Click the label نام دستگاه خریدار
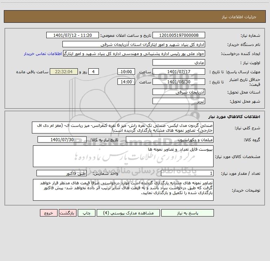The width and height of the screenshot is (270, 261). [244, 44]
